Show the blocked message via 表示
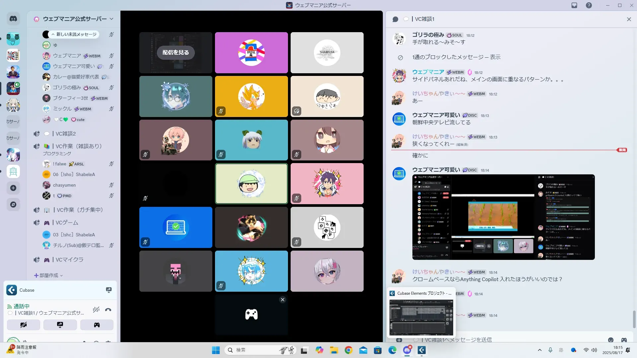The height and width of the screenshot is (358, 637). click(x=495, y=57)
